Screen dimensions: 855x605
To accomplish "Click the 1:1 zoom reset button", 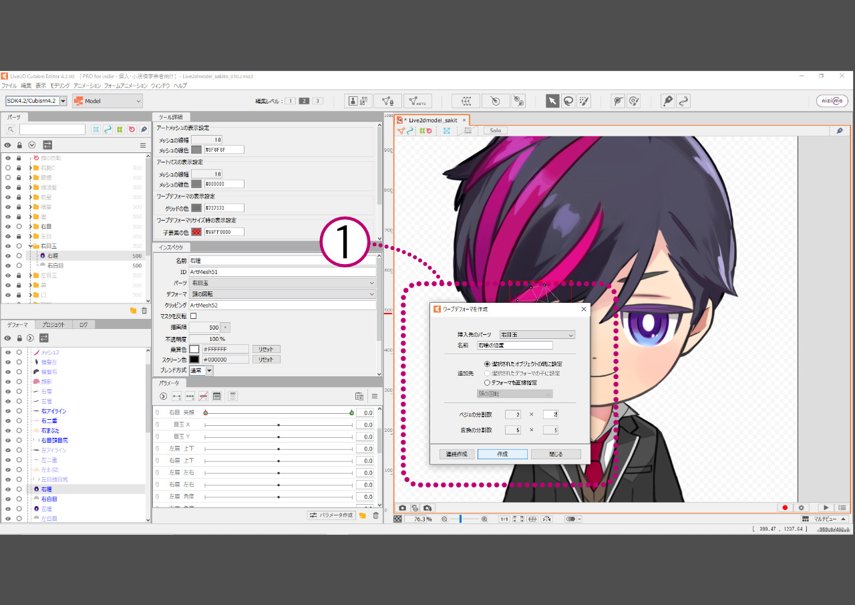I will point(504,519).
